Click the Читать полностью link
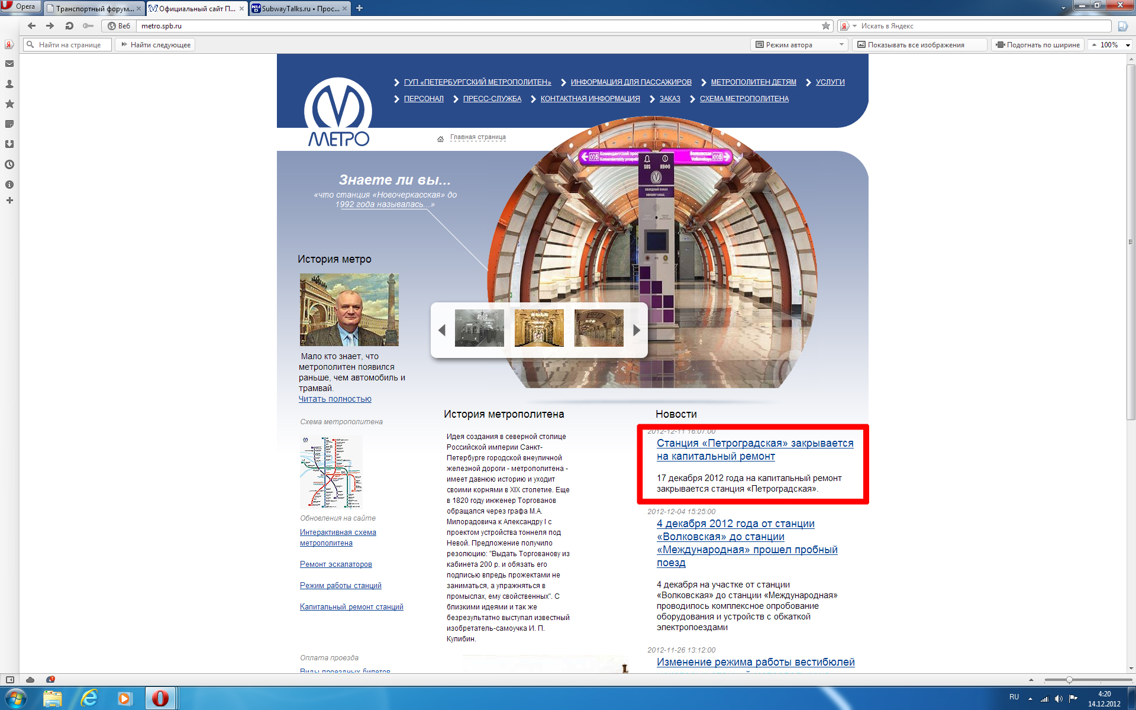The image size is (1136, 710). 335,399
